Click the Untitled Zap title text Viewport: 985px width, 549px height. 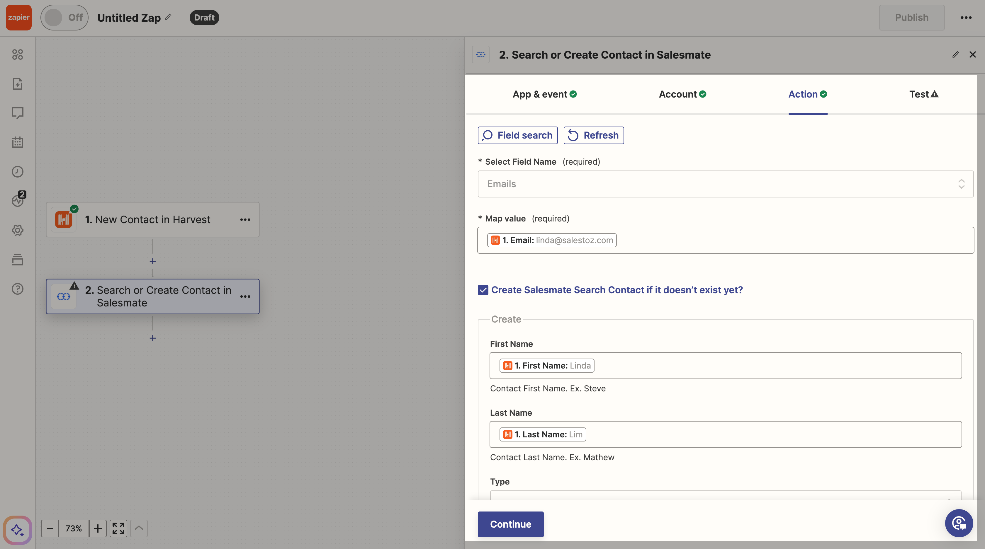(x=129, y=18)
